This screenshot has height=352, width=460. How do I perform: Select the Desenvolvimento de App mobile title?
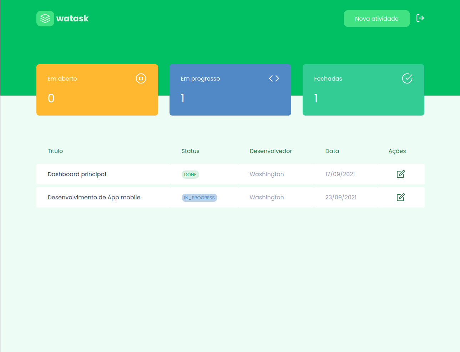[x=94, y=197]
